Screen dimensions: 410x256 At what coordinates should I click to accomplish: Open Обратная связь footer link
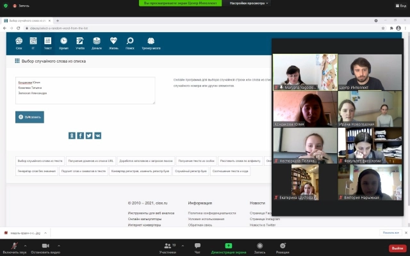[200, 225]
